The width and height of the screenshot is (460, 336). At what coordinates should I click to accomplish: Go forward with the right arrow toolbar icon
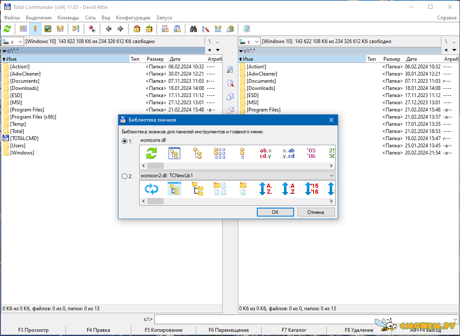tap(120, 29)
